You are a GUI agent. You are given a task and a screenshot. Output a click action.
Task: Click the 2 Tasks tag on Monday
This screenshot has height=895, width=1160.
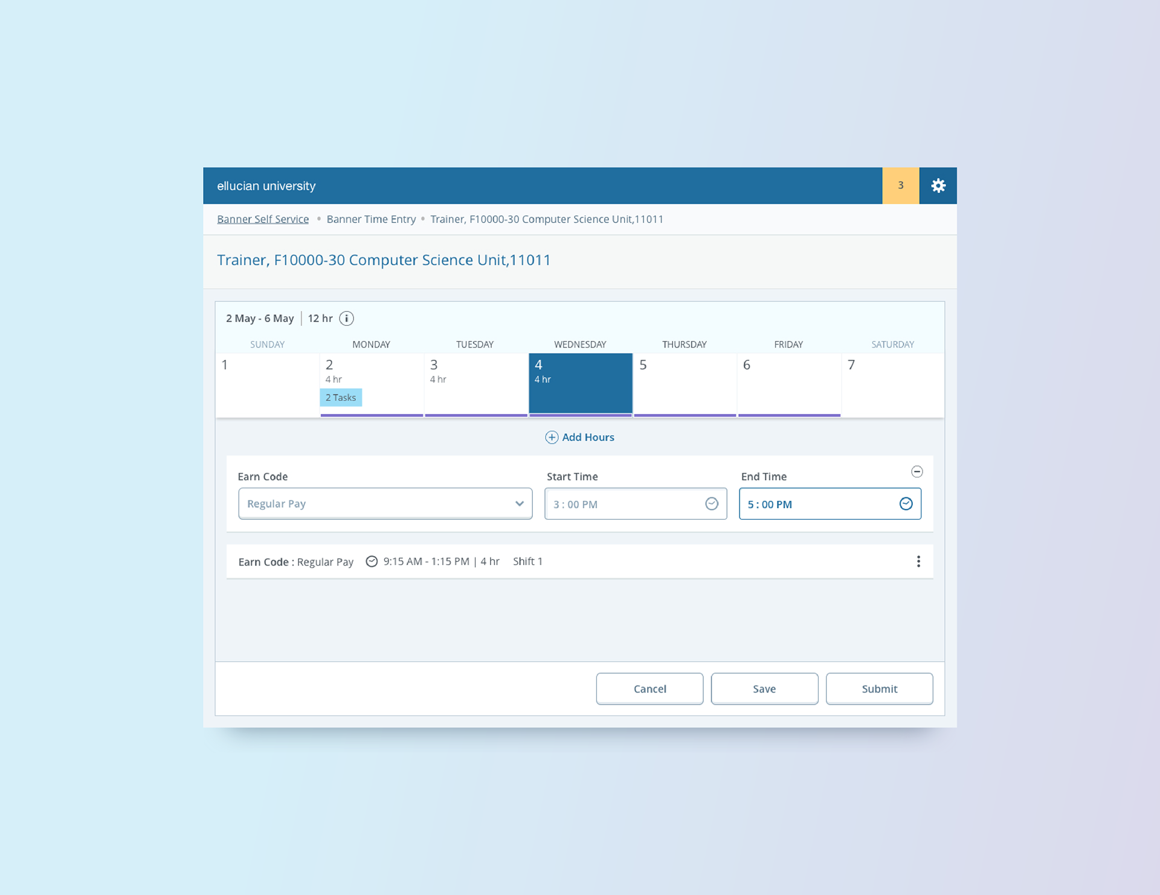click(341, 398)
